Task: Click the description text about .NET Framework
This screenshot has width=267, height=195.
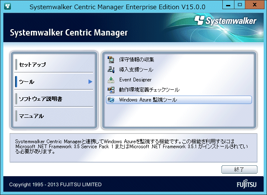Action: (x=131, y=147)
